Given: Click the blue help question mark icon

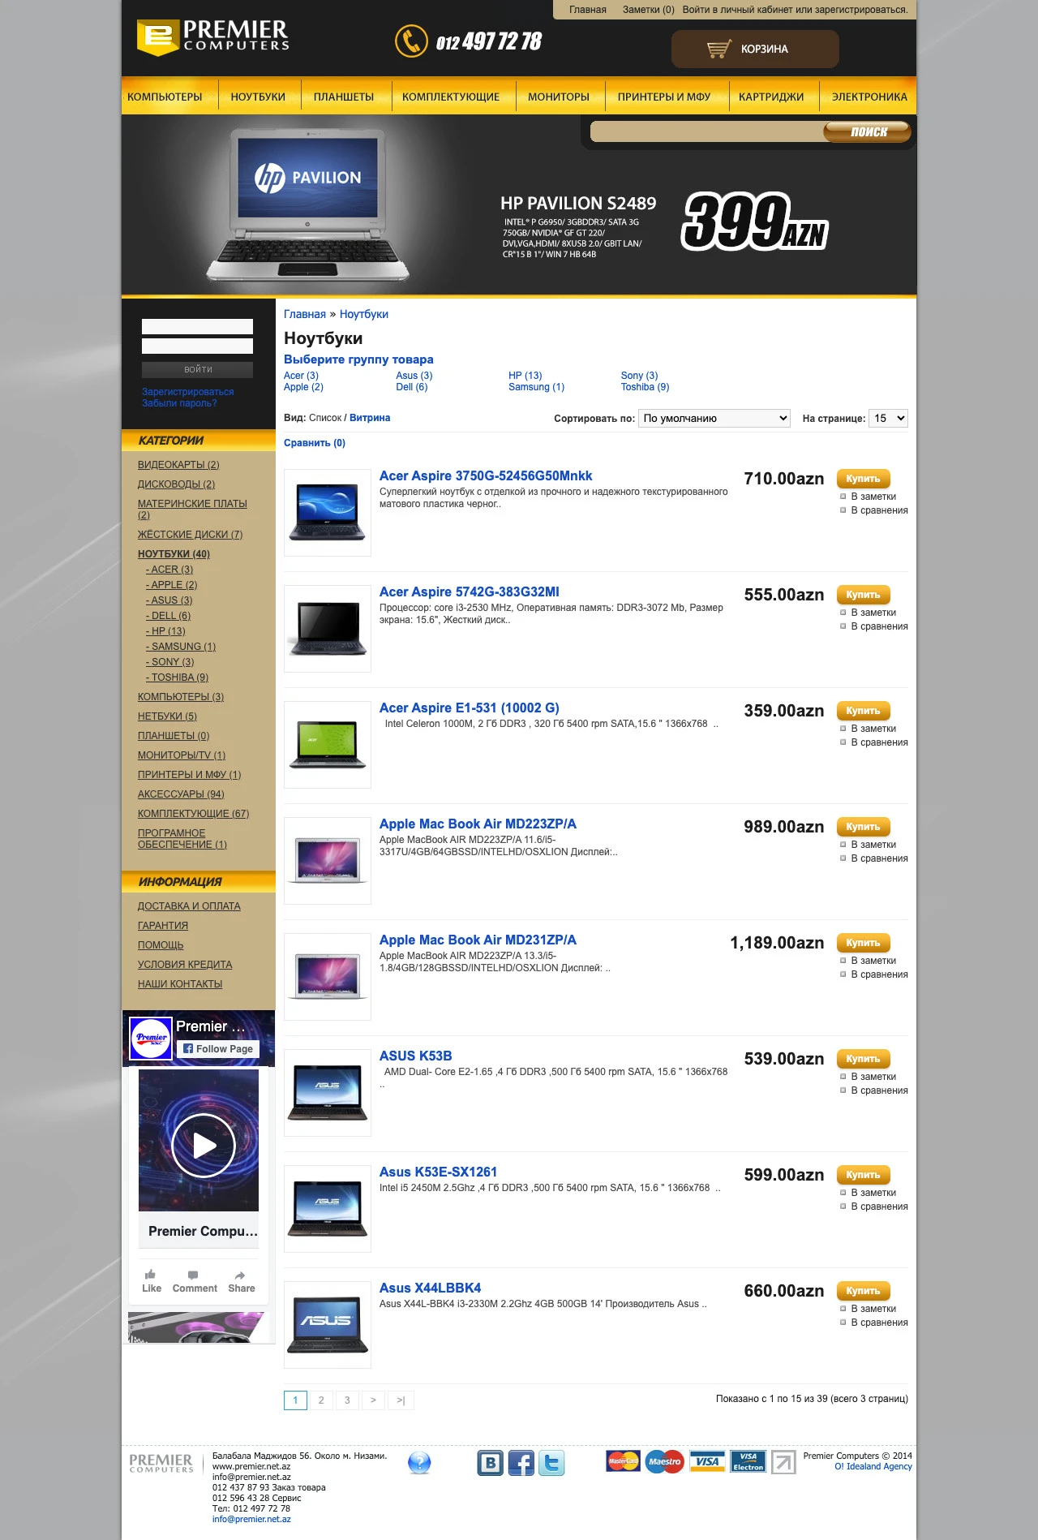Looking at the screenshot, I should tap(419, 1463).
